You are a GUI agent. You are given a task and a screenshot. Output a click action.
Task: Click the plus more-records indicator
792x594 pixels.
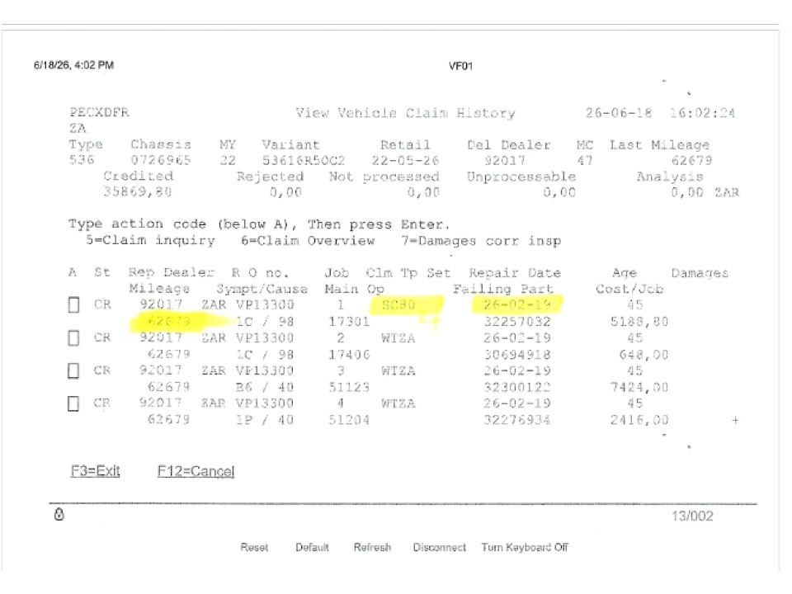tap(735, 420)
